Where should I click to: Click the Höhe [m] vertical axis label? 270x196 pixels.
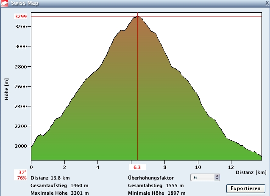click(7, 90)
